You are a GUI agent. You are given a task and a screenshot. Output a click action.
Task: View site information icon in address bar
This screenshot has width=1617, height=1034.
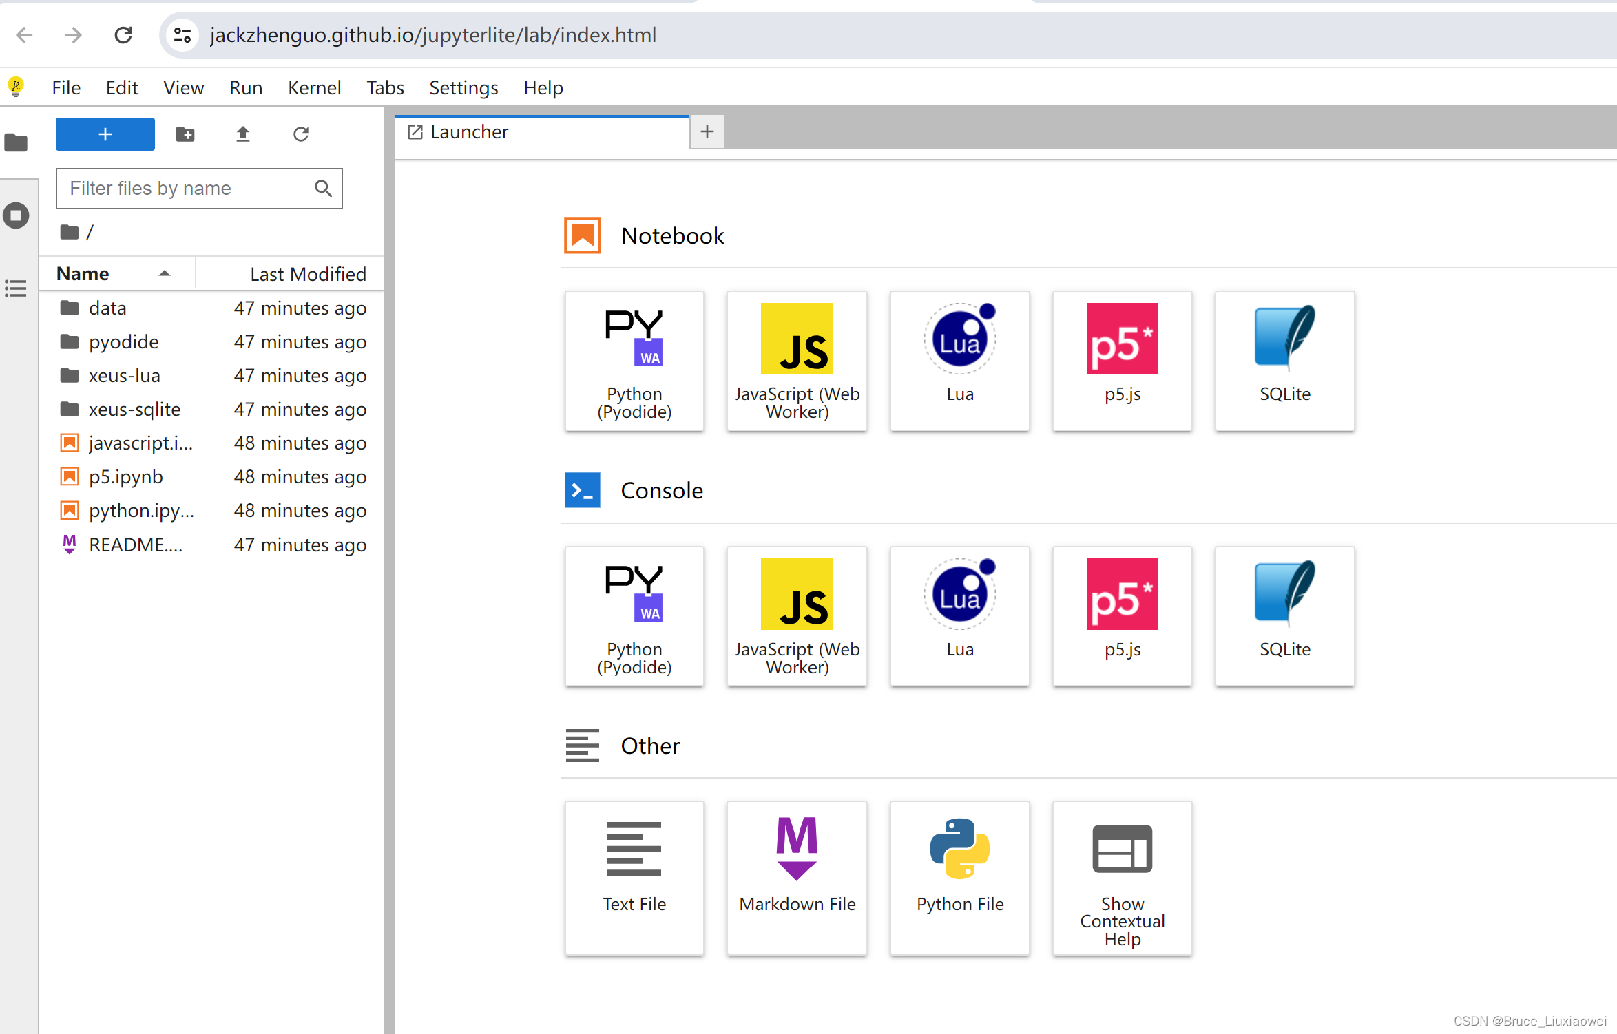tap(182, 34)
